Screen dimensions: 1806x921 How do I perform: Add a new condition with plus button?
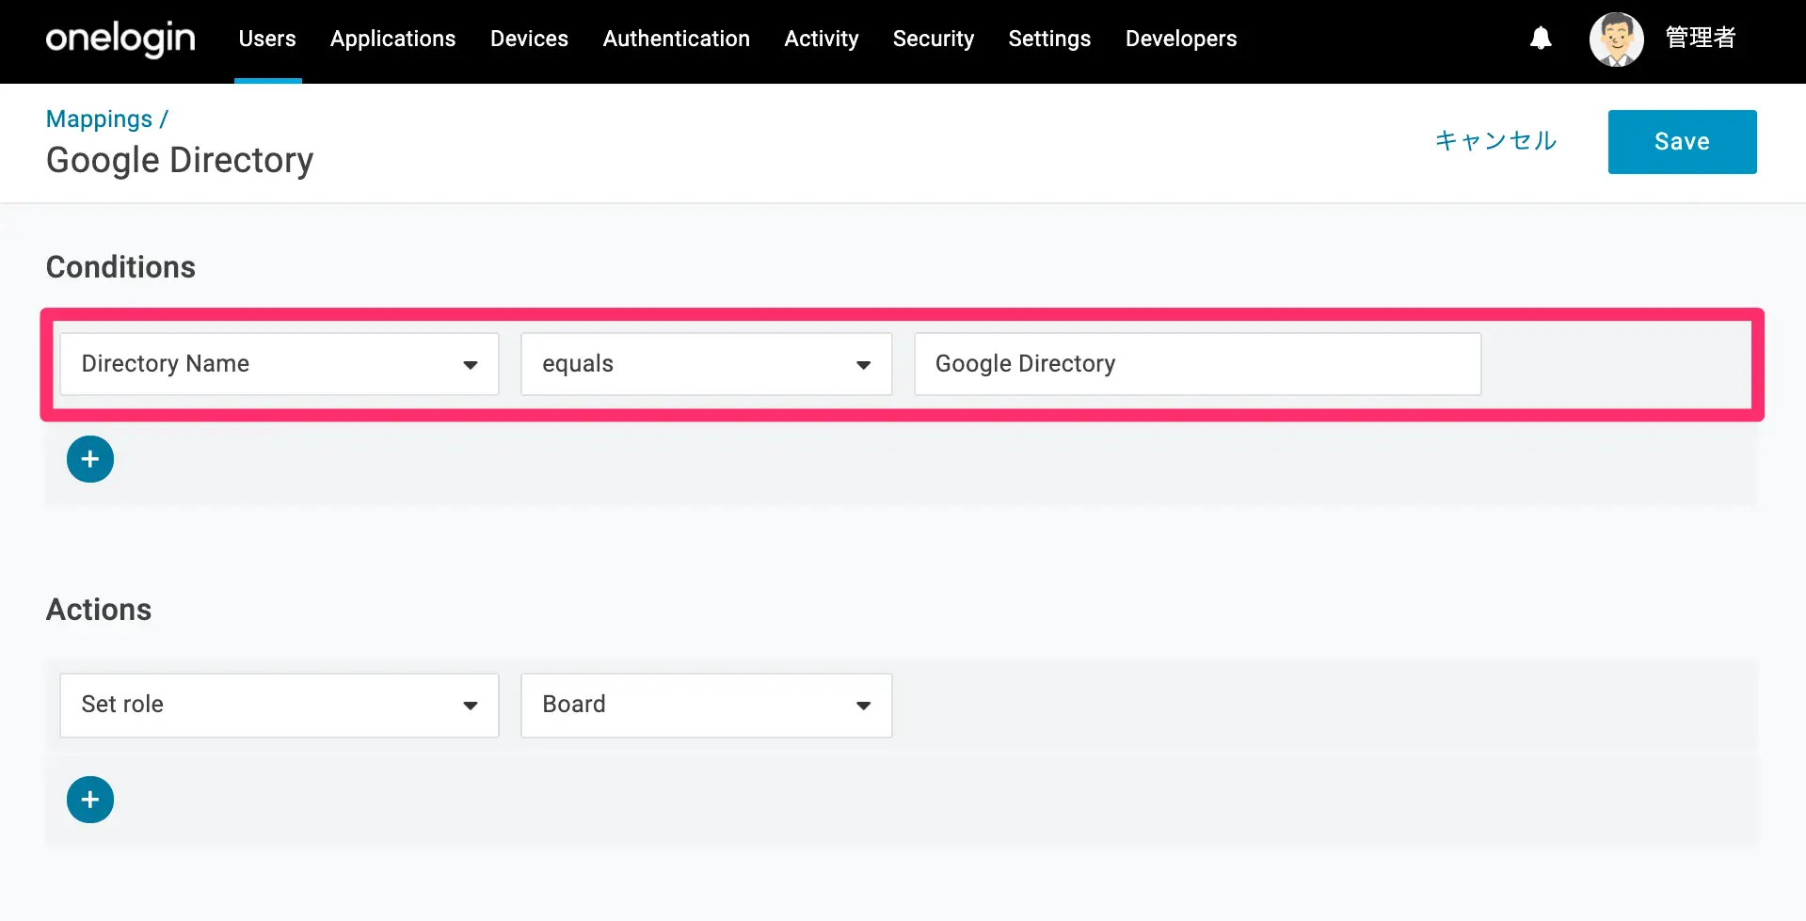coord(90,459)
